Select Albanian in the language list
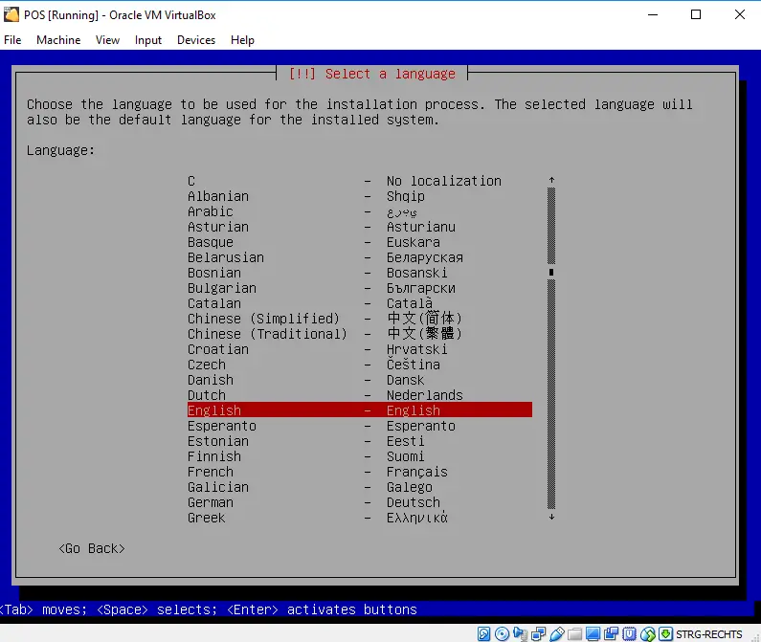 click(360, 196)
